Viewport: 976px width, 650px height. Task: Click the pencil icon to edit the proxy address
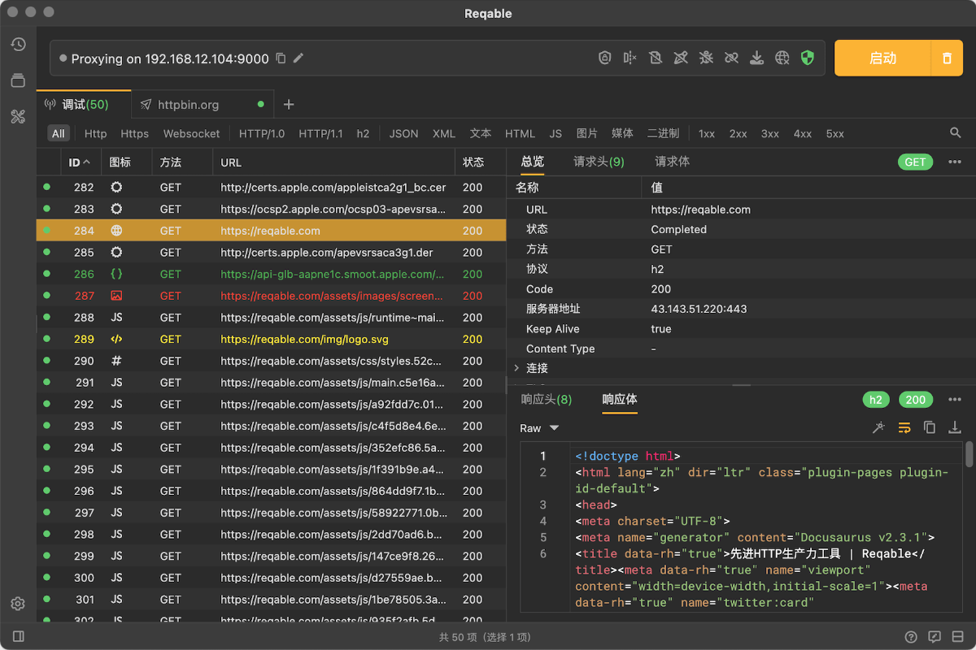[x=299, y=58]
